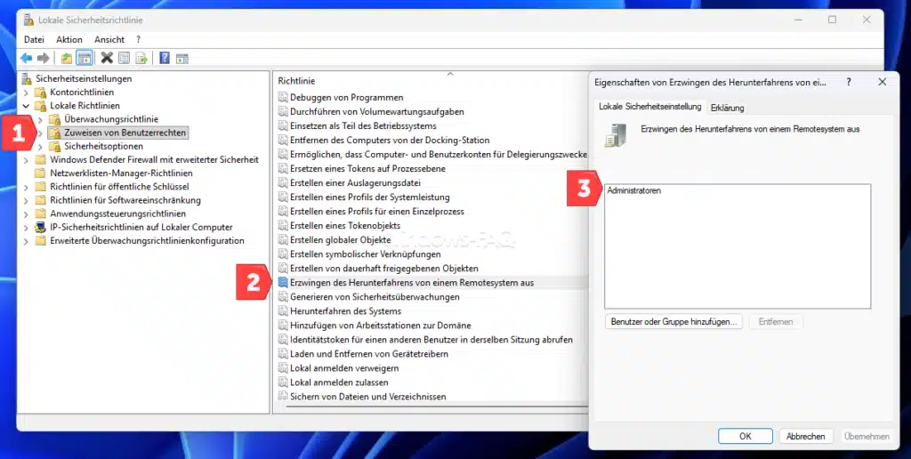Screen dimensions: 911x459
Task: Click the icon next to Durchführen von Volumewartungsaufgaben
Action: coord(283,111)
